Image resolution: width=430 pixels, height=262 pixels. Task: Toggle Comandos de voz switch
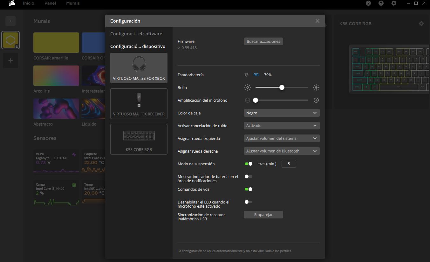coord(249,189)
